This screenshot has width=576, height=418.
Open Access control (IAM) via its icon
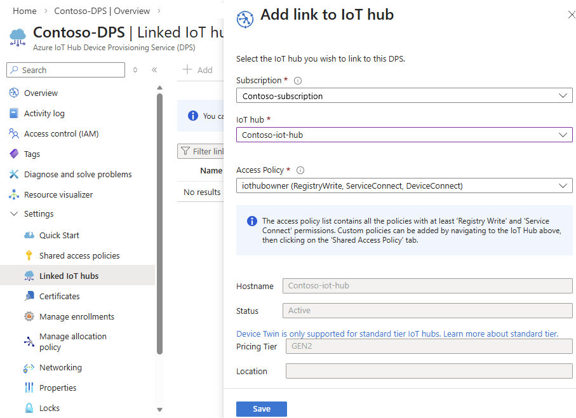(14, 133)
